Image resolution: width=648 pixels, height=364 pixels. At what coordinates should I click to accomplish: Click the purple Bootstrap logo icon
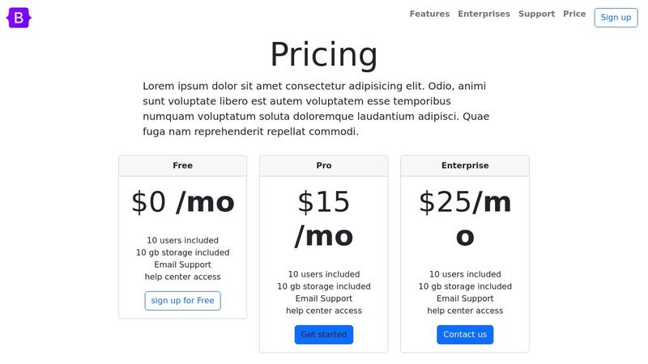[19, 17]
